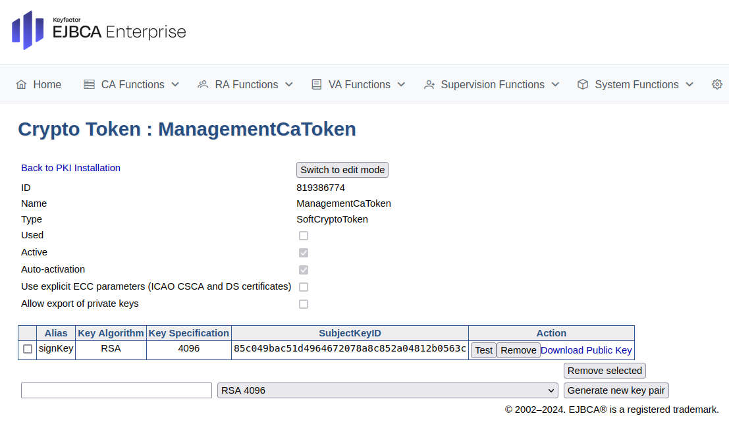Screen dimensions: 729x422
Task: Toggle Allow export of private keys checkbox
Action: pyautogui.click(x=304, y=304)
